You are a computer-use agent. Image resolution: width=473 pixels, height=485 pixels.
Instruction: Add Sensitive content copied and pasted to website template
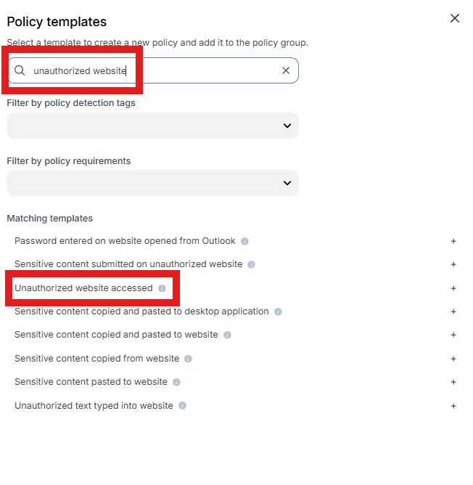click(x=453, y=335)
